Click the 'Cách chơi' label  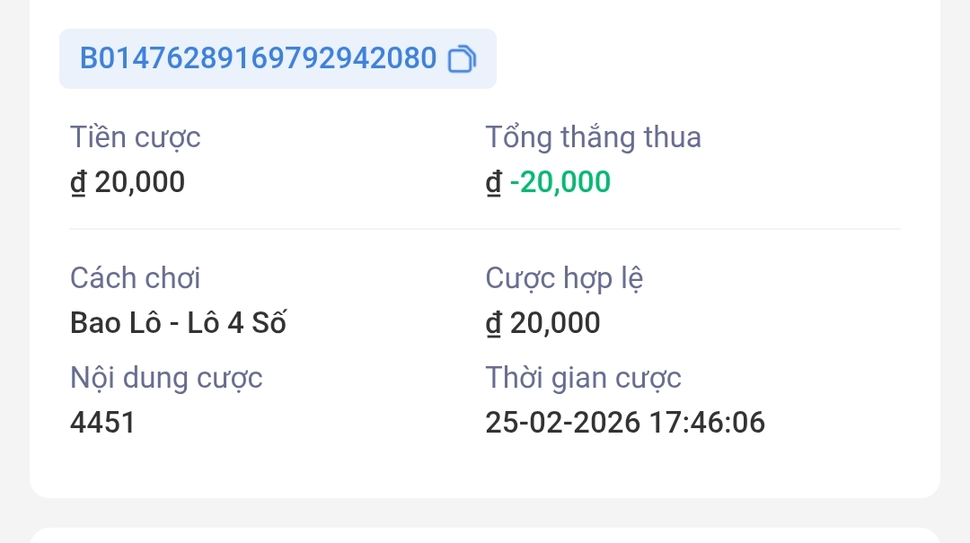point(135,278)
